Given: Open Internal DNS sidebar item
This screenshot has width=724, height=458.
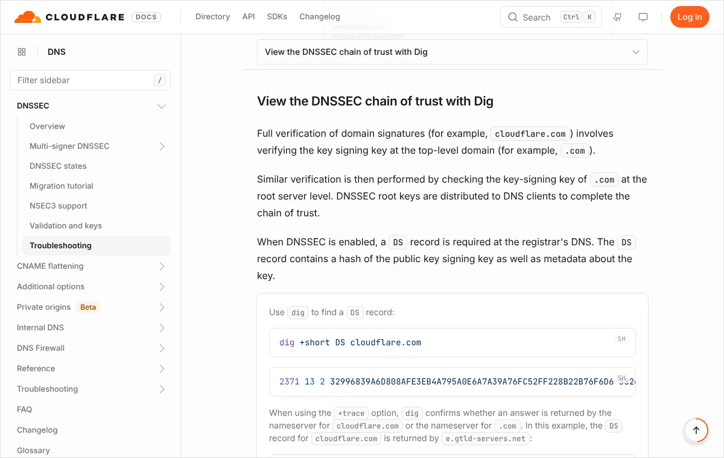Looking at the screenshot, I should click(40, 327).
